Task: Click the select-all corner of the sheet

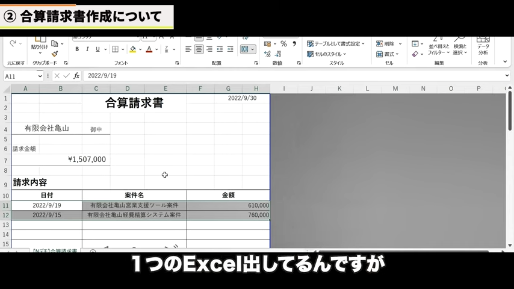Action: (7, 89)
